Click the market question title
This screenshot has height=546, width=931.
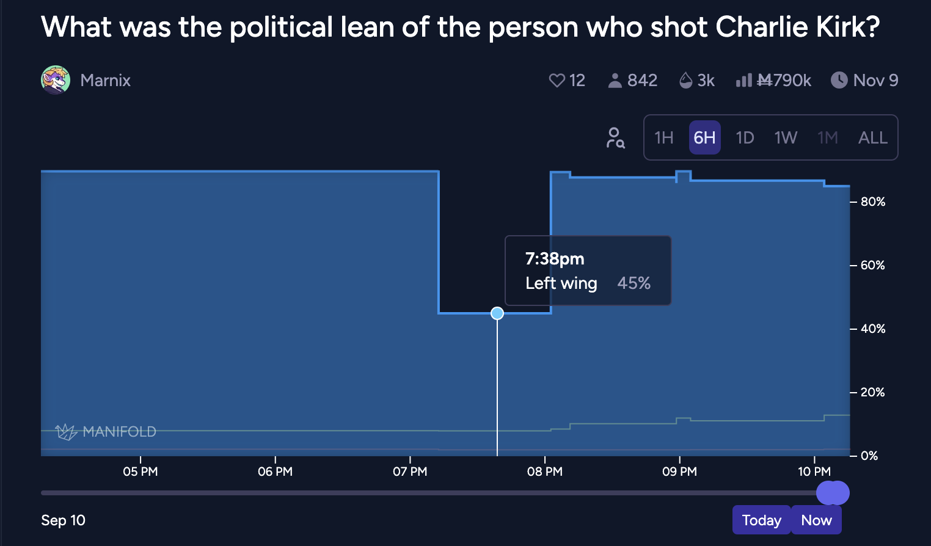[460, 27]
